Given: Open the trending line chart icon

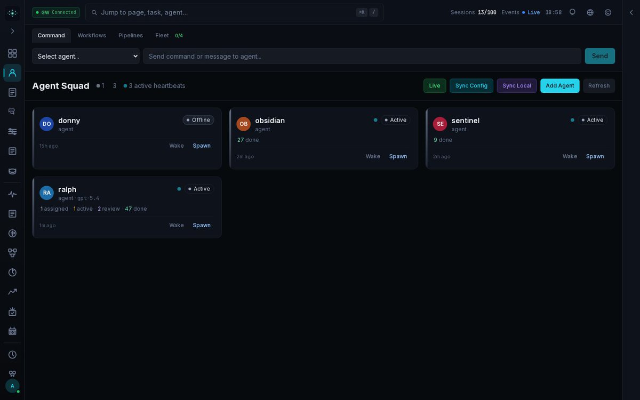Looking at the screenshot, I should pos(12,292).
